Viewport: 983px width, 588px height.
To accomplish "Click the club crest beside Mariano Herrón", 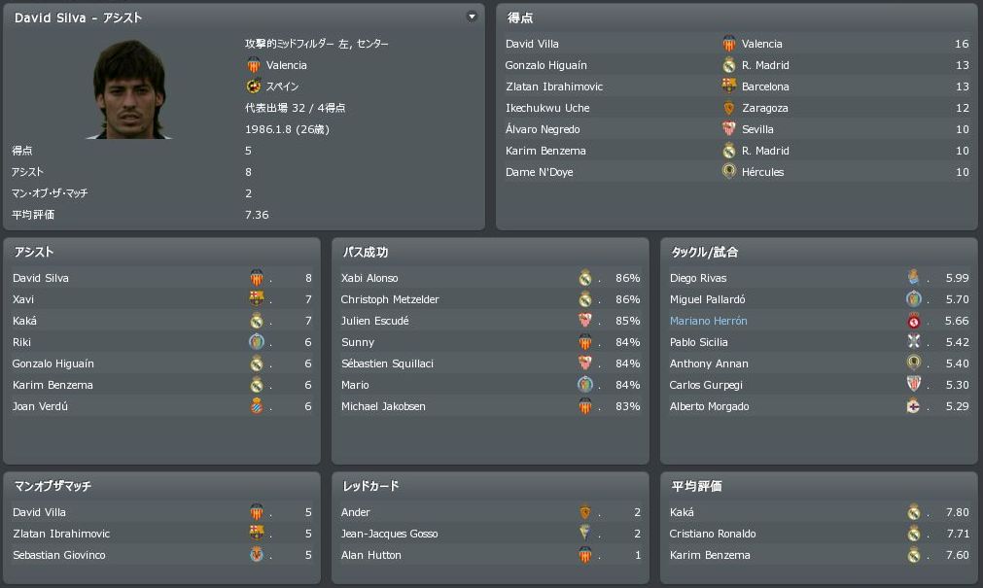I will pyautogui.click(x=913, y=321).
